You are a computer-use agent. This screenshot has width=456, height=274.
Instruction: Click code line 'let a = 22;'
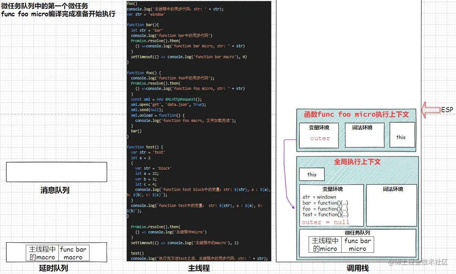[147, 173]
